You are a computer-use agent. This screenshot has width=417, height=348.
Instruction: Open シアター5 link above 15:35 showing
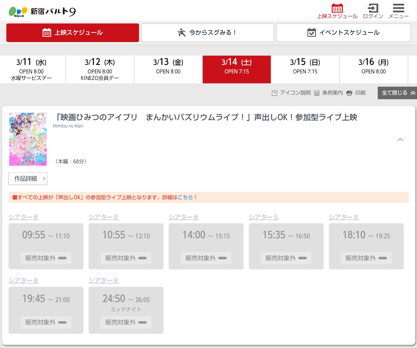[264, 217]
